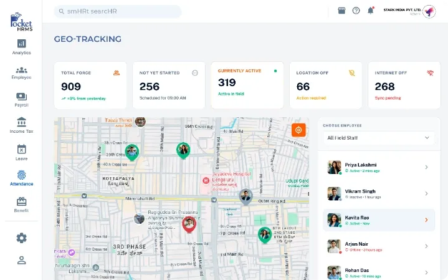Click Arjun Nair's profile photo
This screenshot has height=280, width=448.
pyautogui.click(x=334, y=246)
